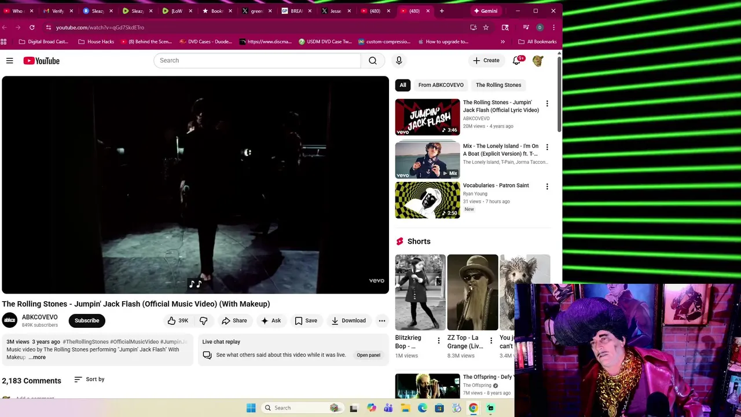
Task: Open Lonely Island I'm On A Boat thumbnail
Action: 427,160
